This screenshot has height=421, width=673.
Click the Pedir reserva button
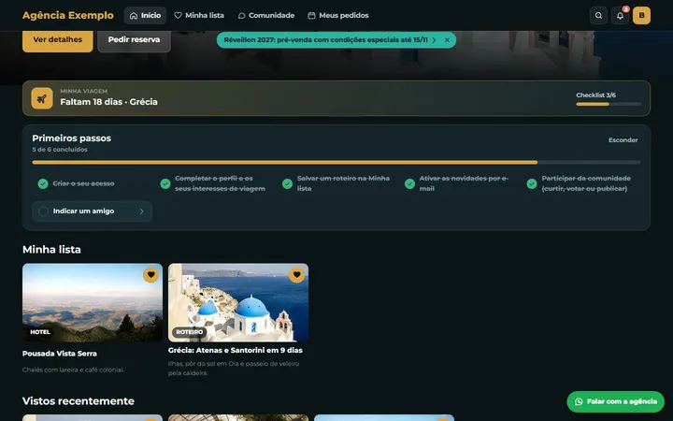coord(134,40)
